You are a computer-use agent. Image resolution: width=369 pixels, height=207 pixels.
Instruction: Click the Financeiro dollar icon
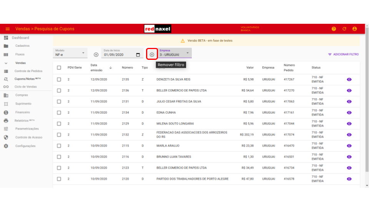tap(6, 112)
